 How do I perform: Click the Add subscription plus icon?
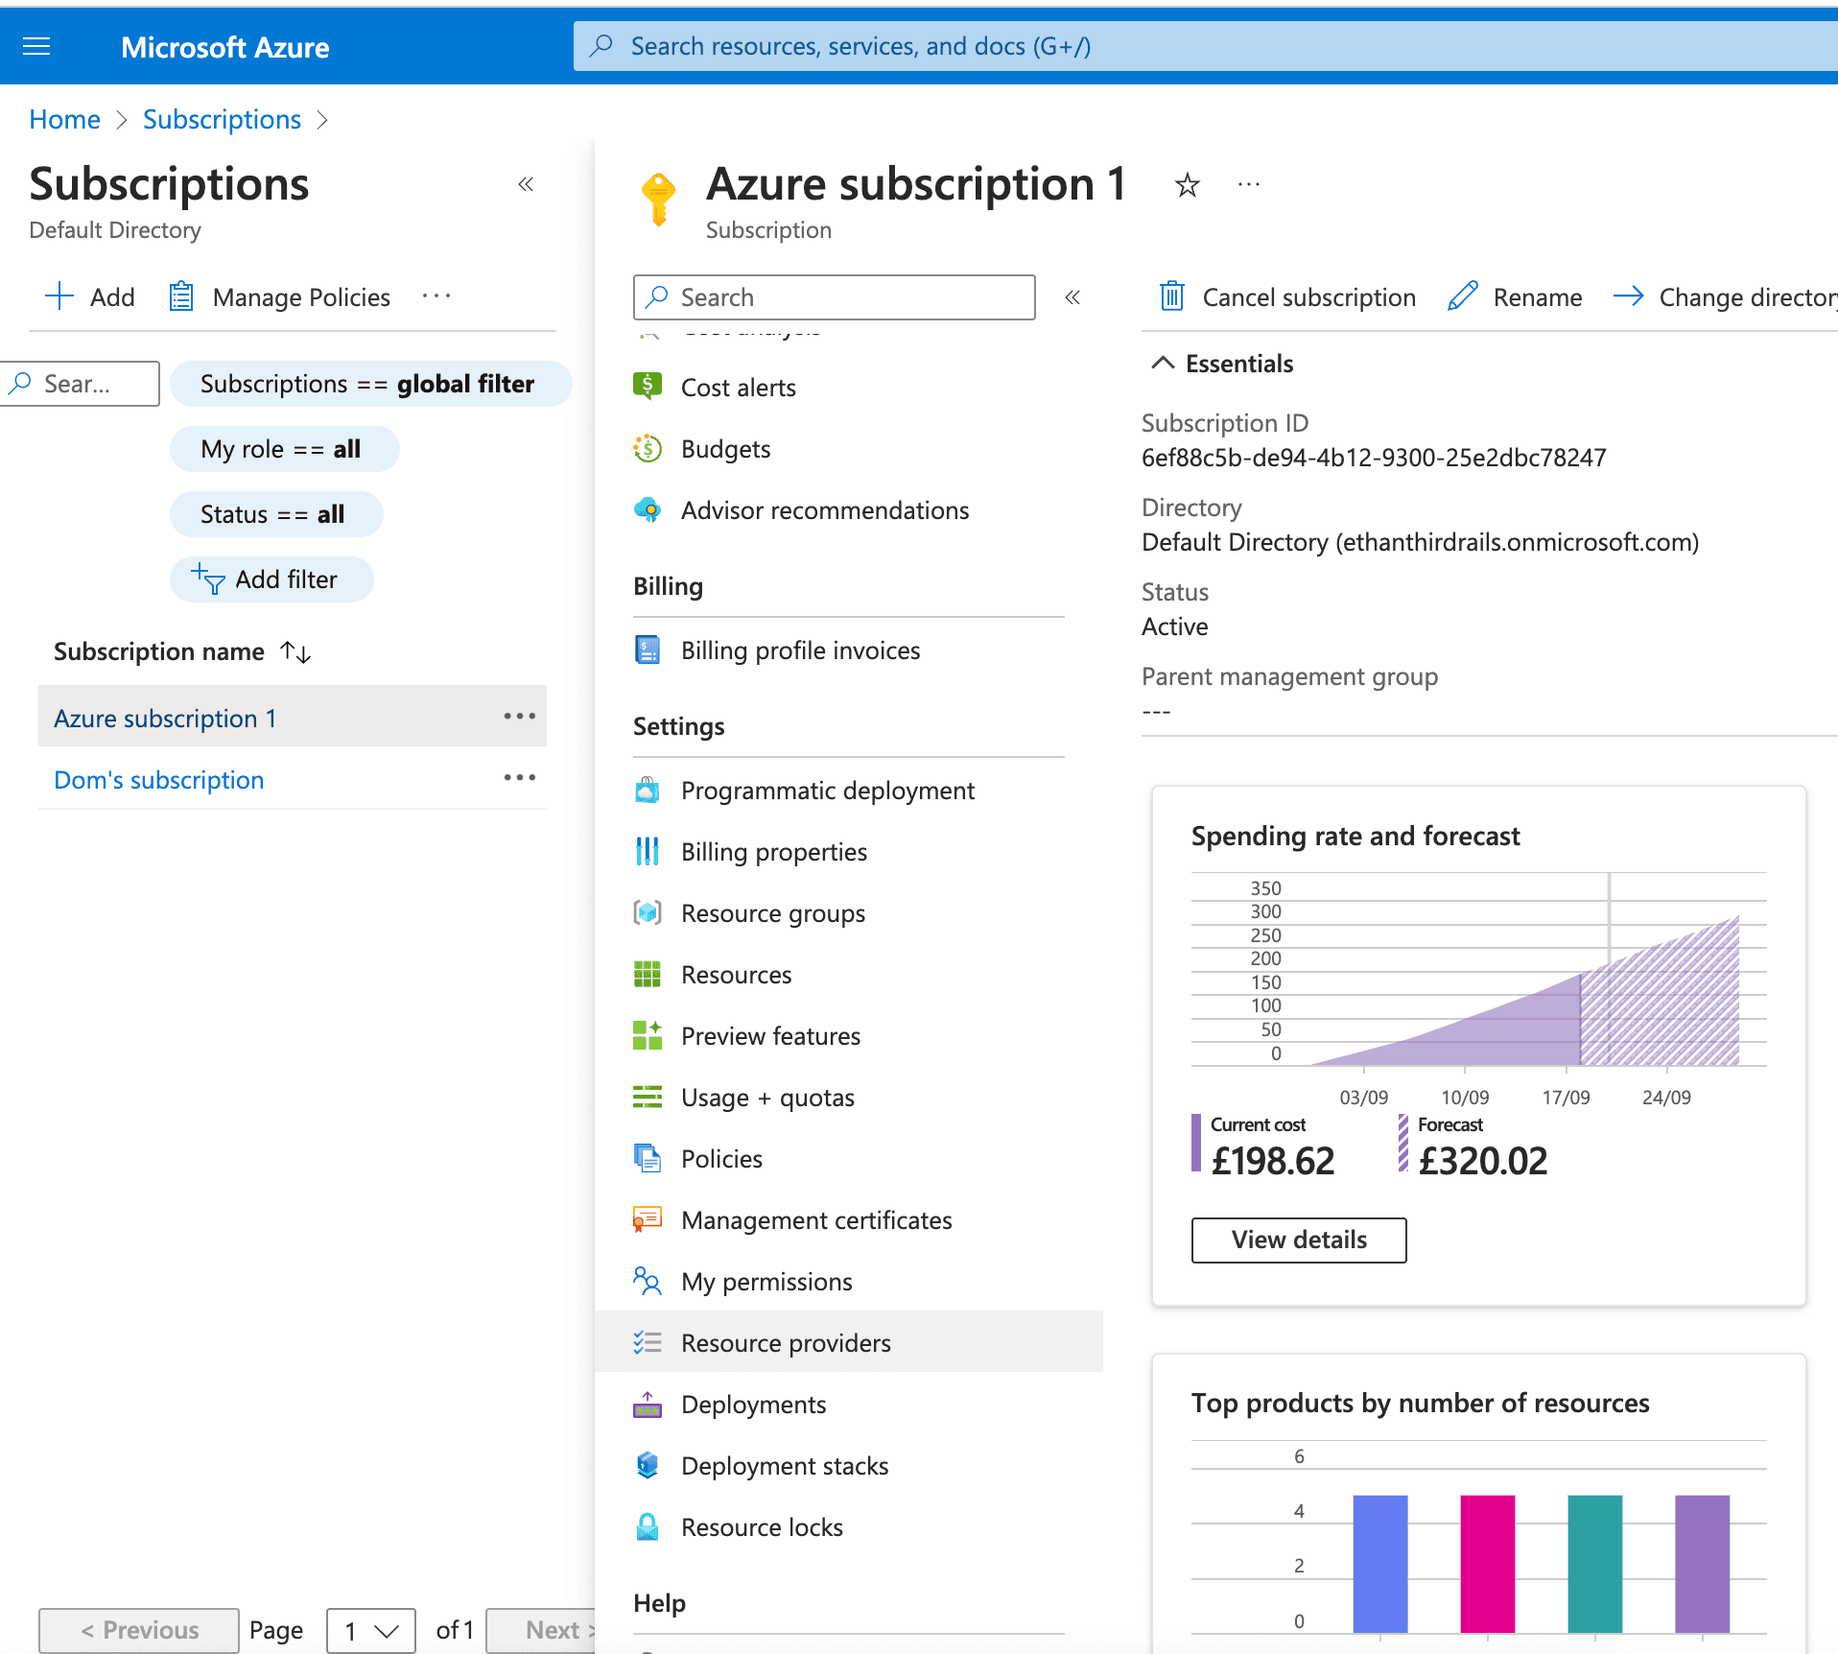click(59, 296)
